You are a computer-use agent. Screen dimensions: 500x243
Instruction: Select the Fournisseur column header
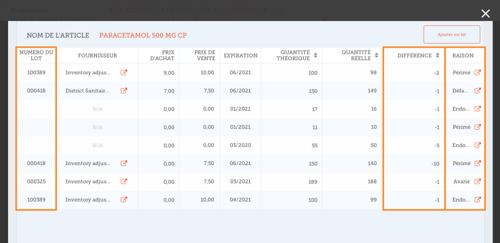click(98, 55)
